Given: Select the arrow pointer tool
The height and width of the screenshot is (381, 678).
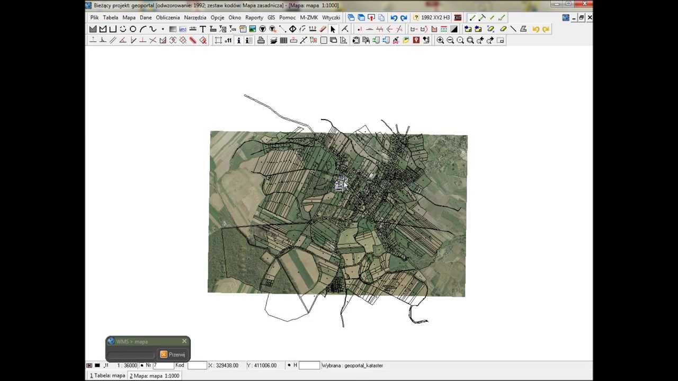Looking at the screenshot, I should tap(333, 29).
